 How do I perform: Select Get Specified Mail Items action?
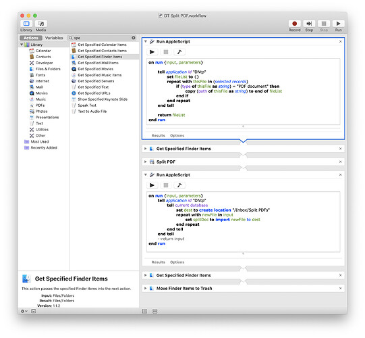(98, 63)
